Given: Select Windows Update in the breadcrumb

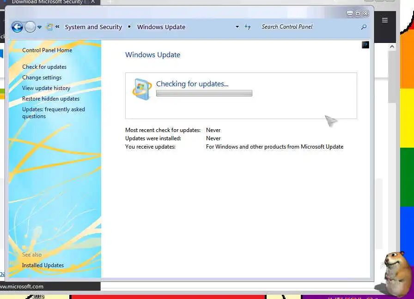Looking at the screenshot, I should click(x=161, y=27).
